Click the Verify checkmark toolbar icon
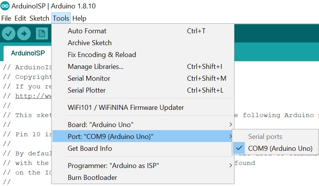The width and height of the screenshot is (319, 186). click(8, 34)
